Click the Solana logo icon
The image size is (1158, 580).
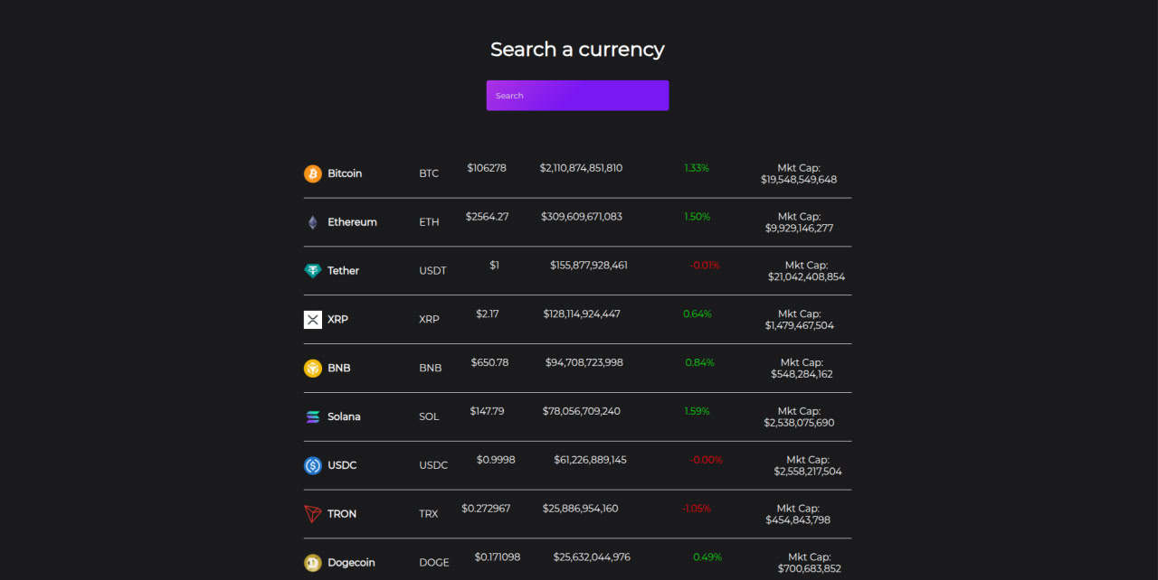(313, 417)
